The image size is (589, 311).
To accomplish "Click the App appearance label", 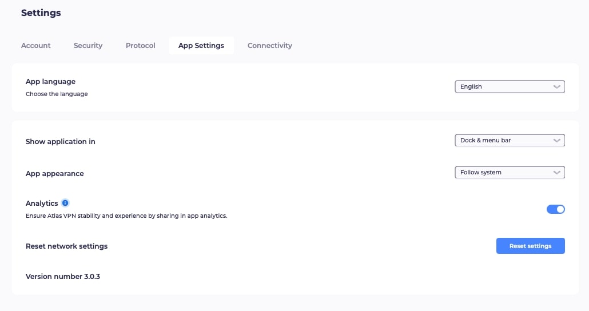I will click(x=55, y=174).
